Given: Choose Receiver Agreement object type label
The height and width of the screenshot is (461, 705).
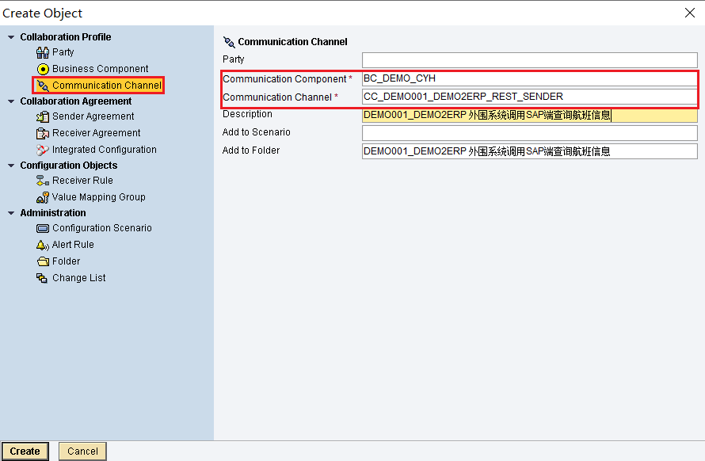Looking at the screenshot, I should (96, 133).
